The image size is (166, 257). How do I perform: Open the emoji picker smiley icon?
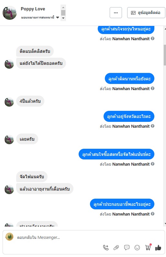coord(137,248)
